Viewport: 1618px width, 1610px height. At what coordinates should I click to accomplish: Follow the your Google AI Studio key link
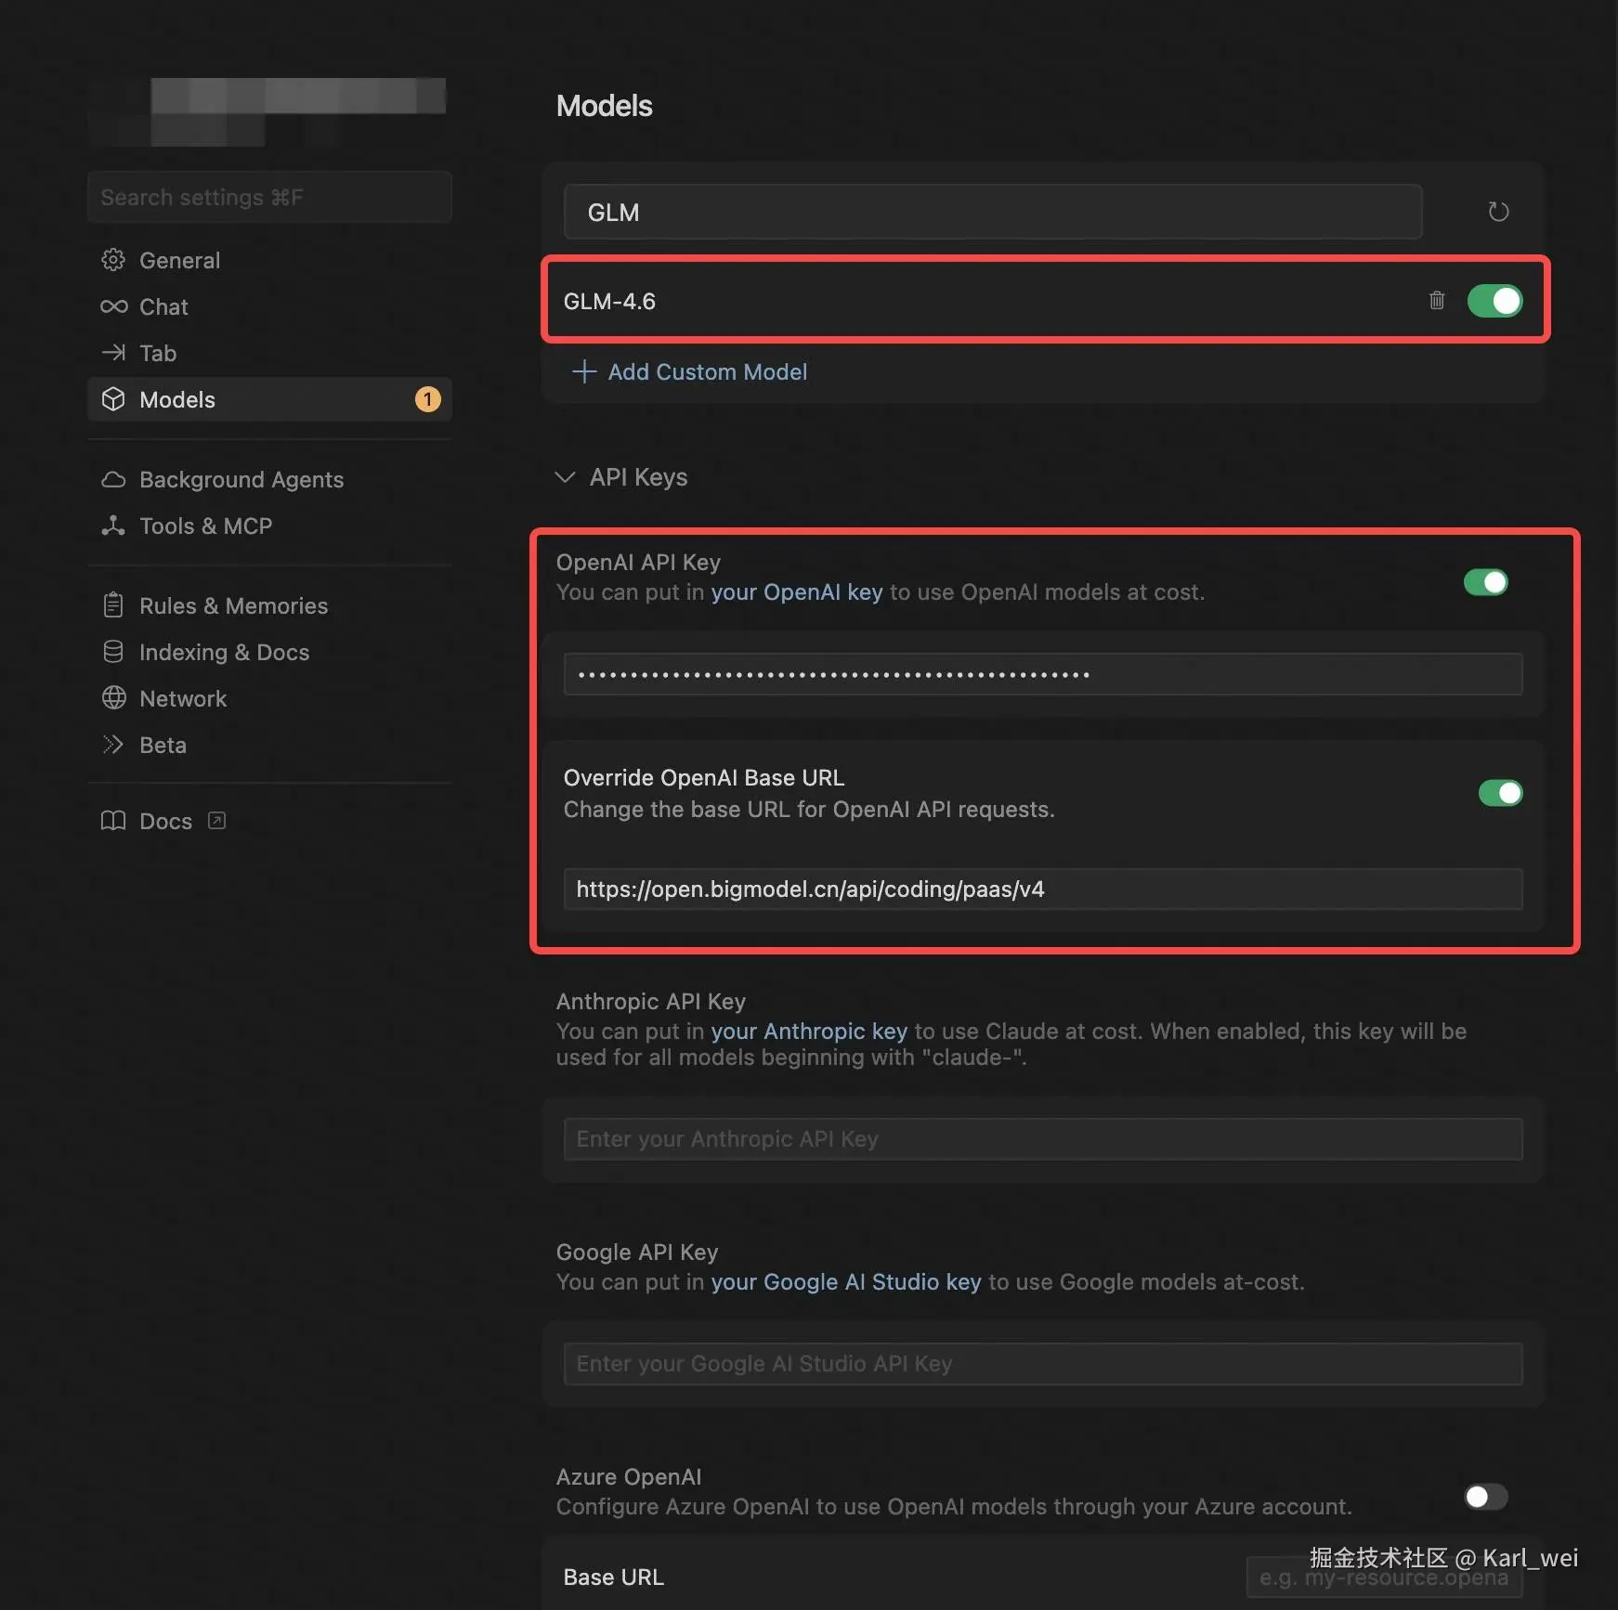(x=845, y=1281)
